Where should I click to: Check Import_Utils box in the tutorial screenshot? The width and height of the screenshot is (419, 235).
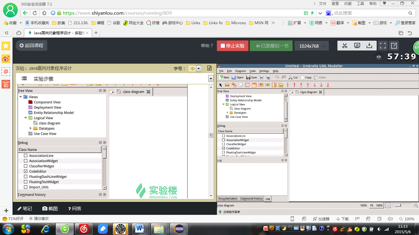(26, 187)
